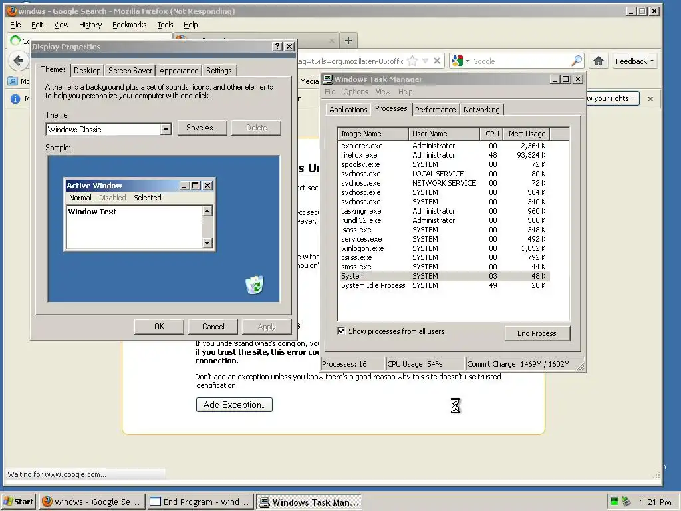The image size is (681, 511).
Task: Go to Settings tab in Display Properties
Action: (219, 71)
